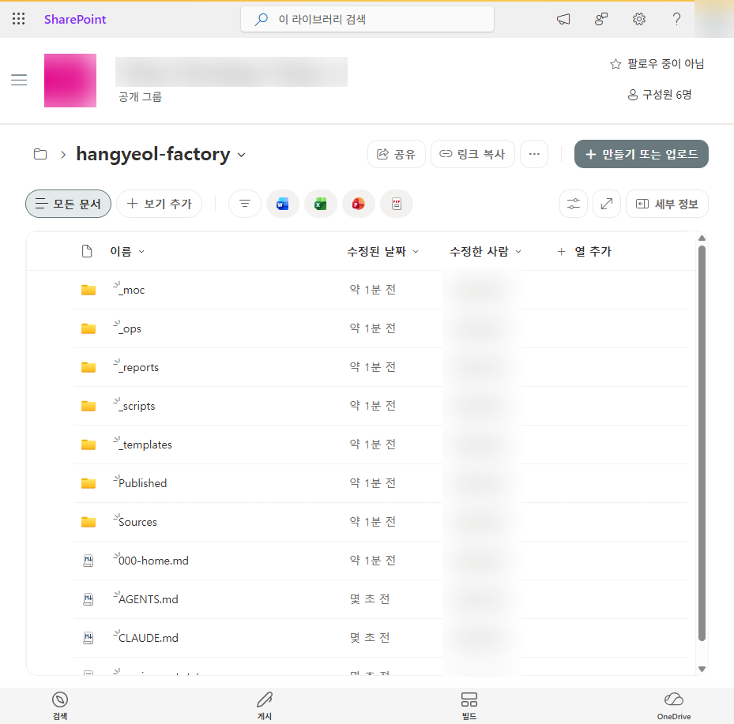Open the Sources folder
734x724 pixels.
click(x=137, y=522)
